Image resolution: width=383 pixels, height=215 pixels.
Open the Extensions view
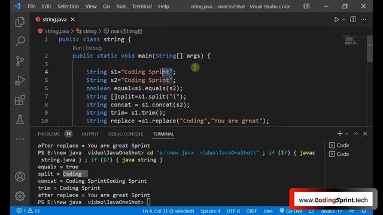[x=20, y=100]
